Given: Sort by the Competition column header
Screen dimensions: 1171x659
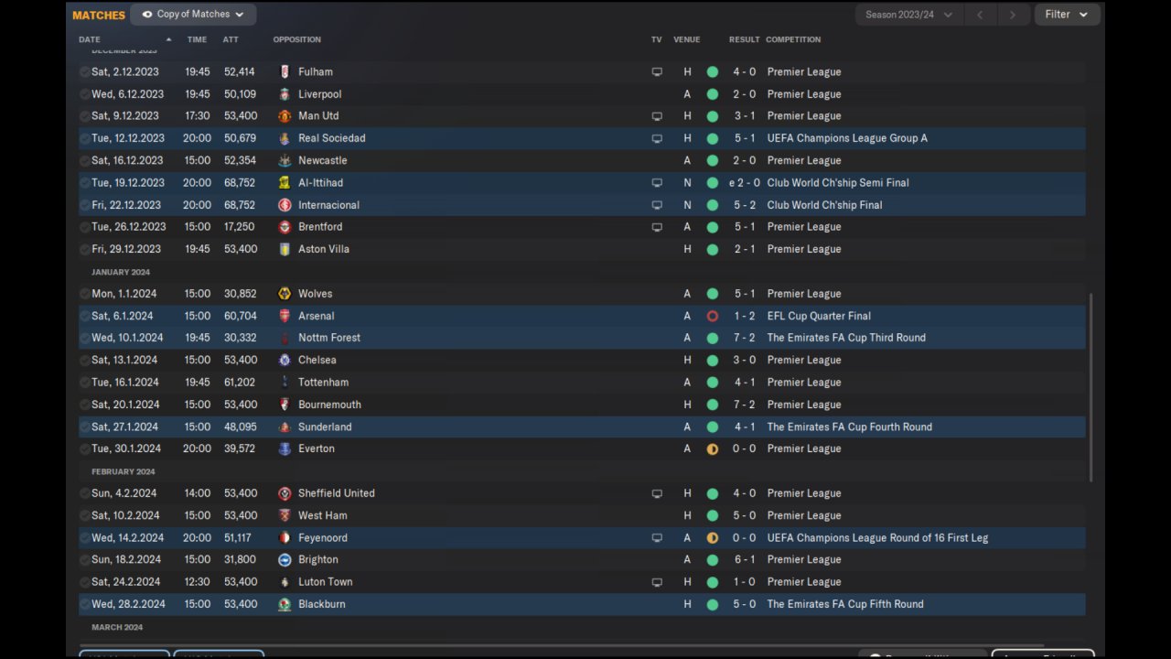Looking at the screenshot, I should [793, 39].
